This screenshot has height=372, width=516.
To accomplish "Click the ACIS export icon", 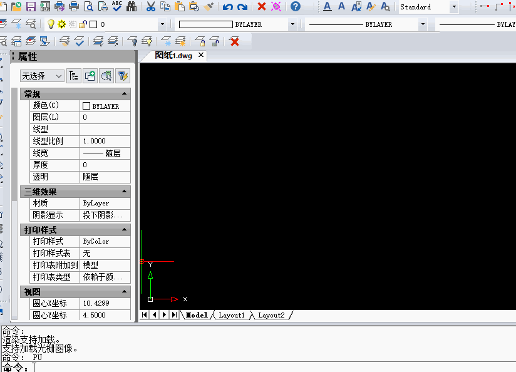I will (45, 6).
